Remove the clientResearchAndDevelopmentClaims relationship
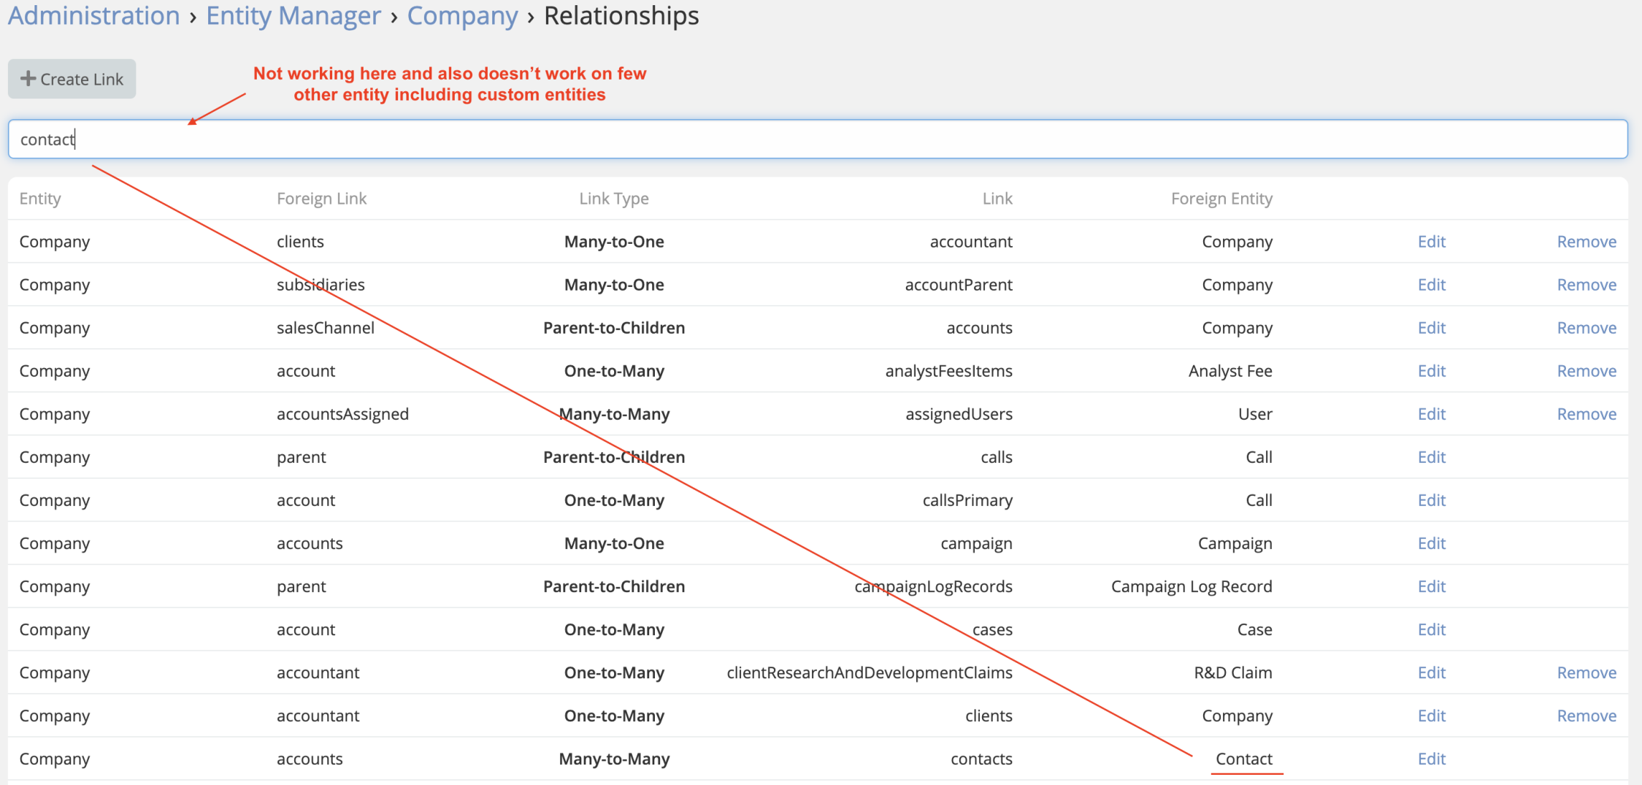 point(1586,673)
